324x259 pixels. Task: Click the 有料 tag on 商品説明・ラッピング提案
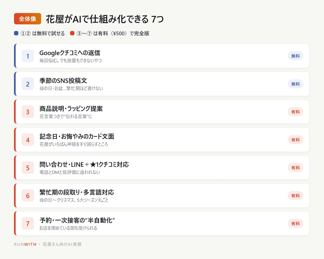[295, 112]
